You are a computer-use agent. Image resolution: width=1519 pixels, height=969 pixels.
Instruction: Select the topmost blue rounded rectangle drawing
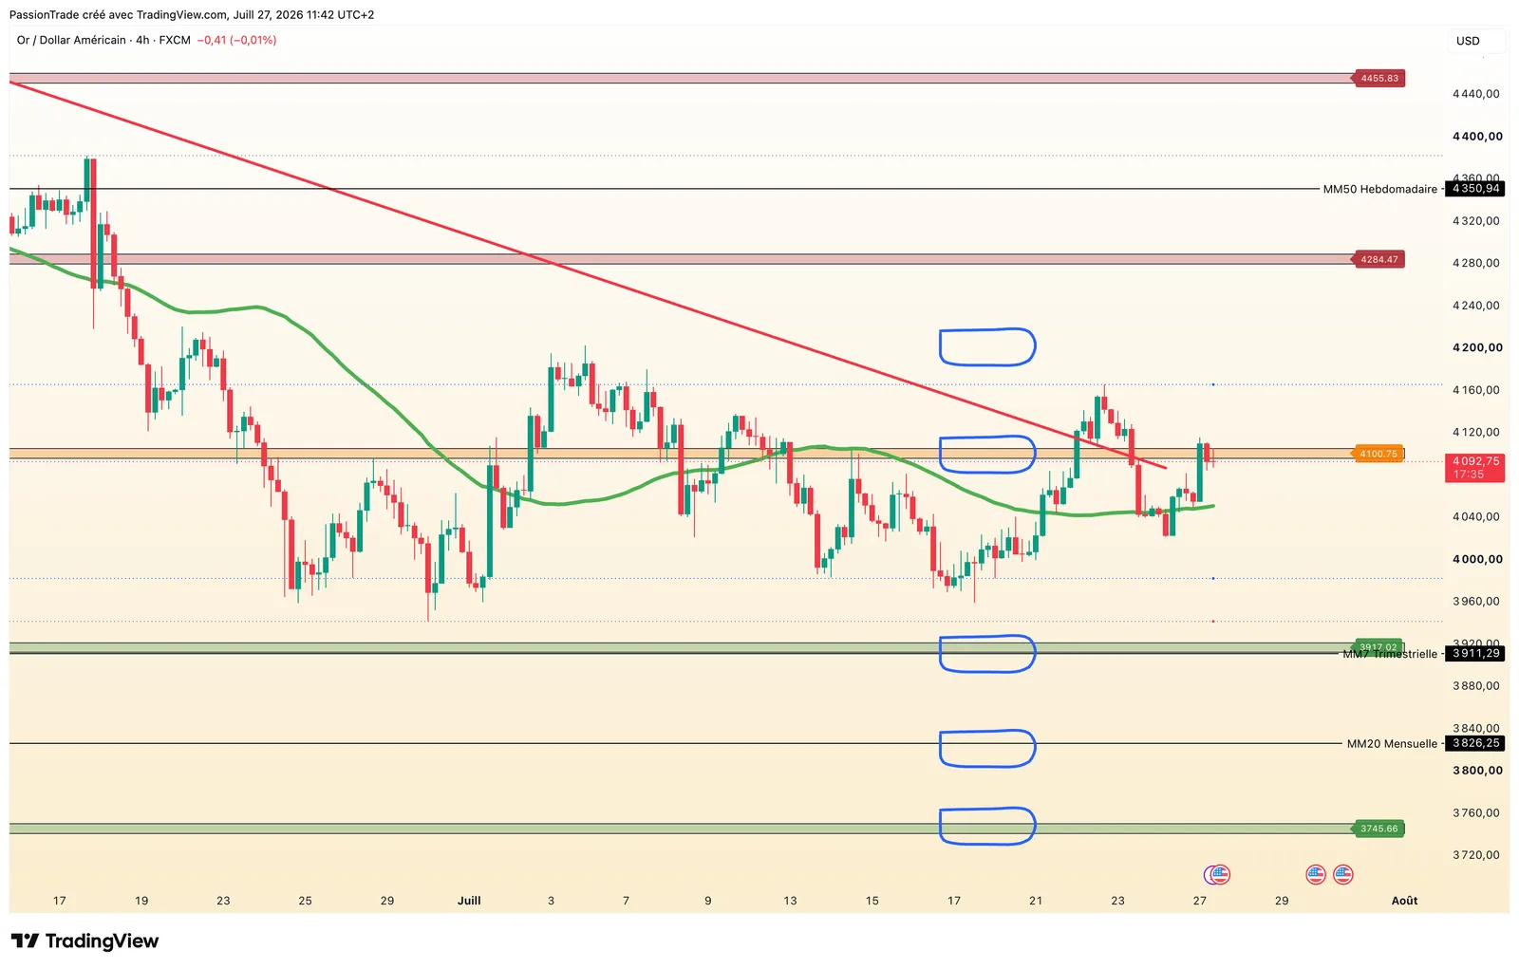[987, 346]
